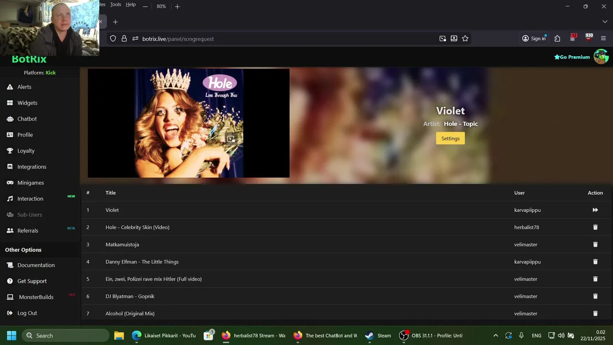
Task: Switch to OBS in the taskbar
Action: point(432,335)
